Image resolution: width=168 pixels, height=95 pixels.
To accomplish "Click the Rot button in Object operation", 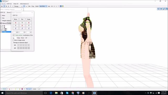I will tap(22, 19).
